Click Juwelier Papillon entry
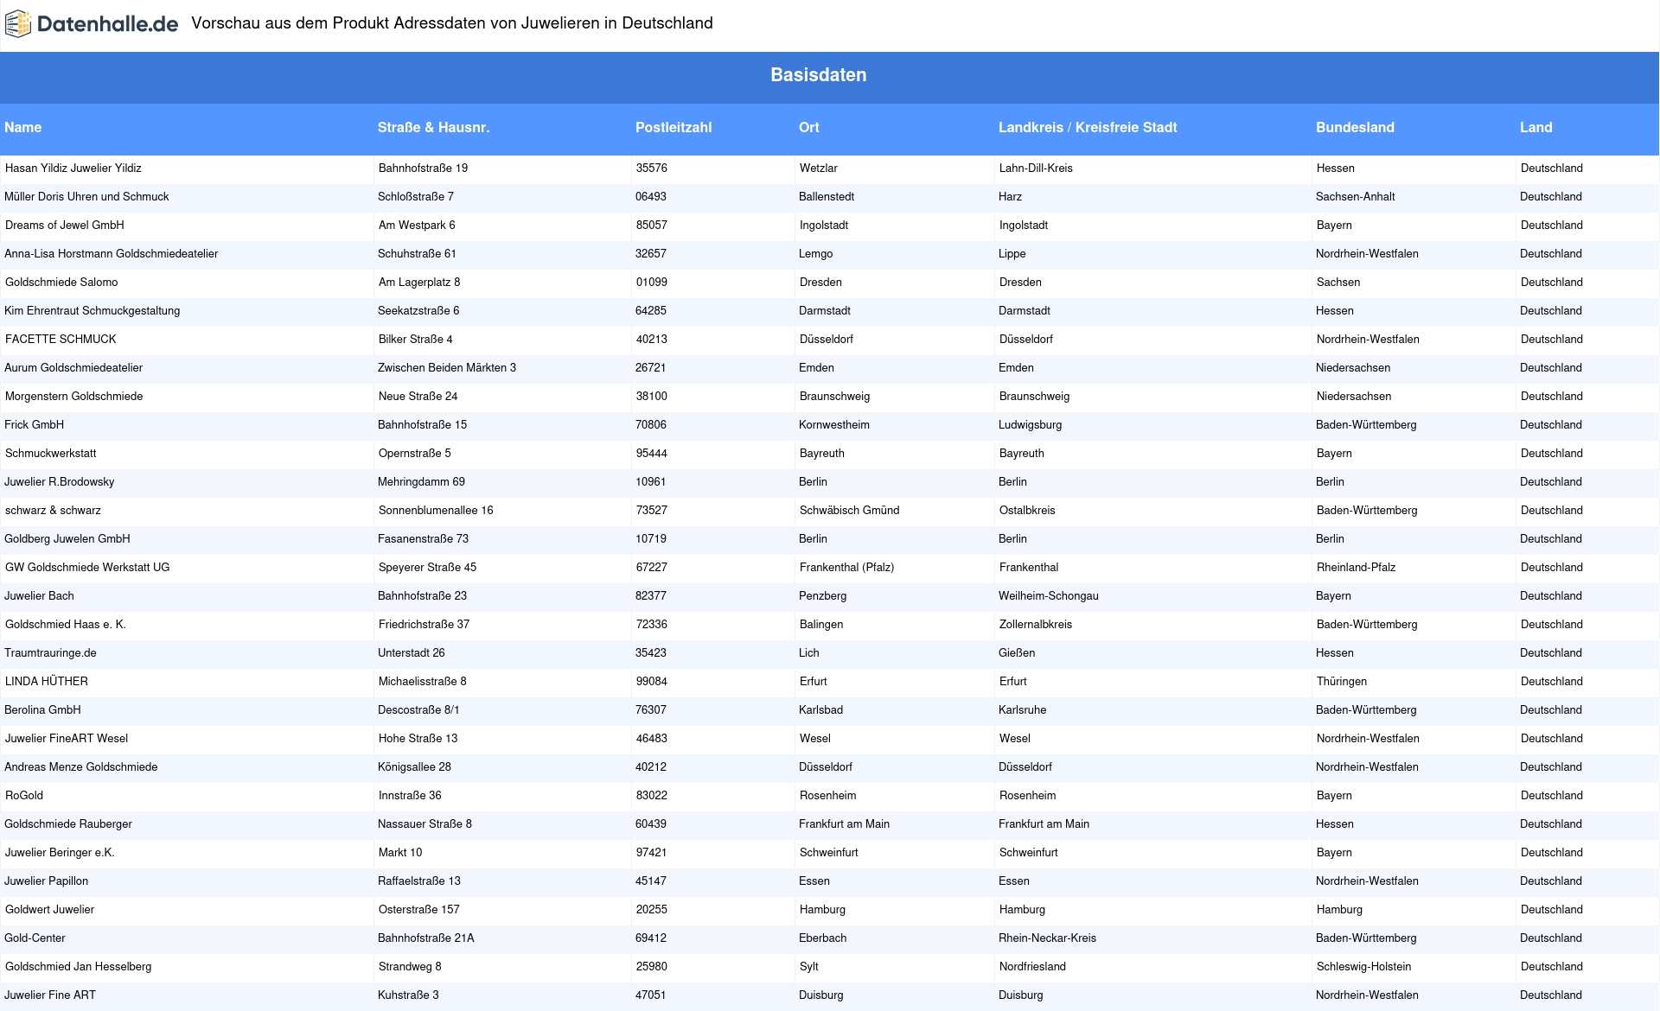The image size is (1660, 1011). pyautogui.click(x=47, y=881)
